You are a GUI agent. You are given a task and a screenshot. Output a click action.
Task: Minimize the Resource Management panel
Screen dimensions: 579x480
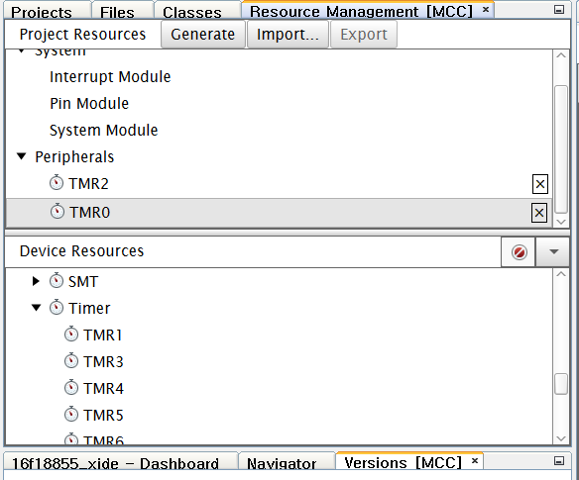[559, 10]
